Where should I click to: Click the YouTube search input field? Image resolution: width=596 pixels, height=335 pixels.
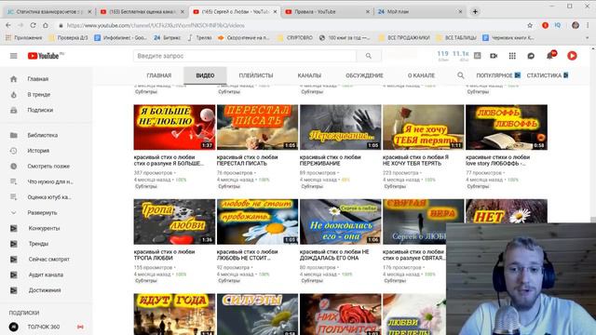(245, 56)
